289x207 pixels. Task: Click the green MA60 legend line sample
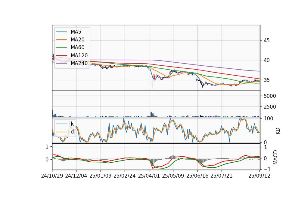click(x=61, y=48)
